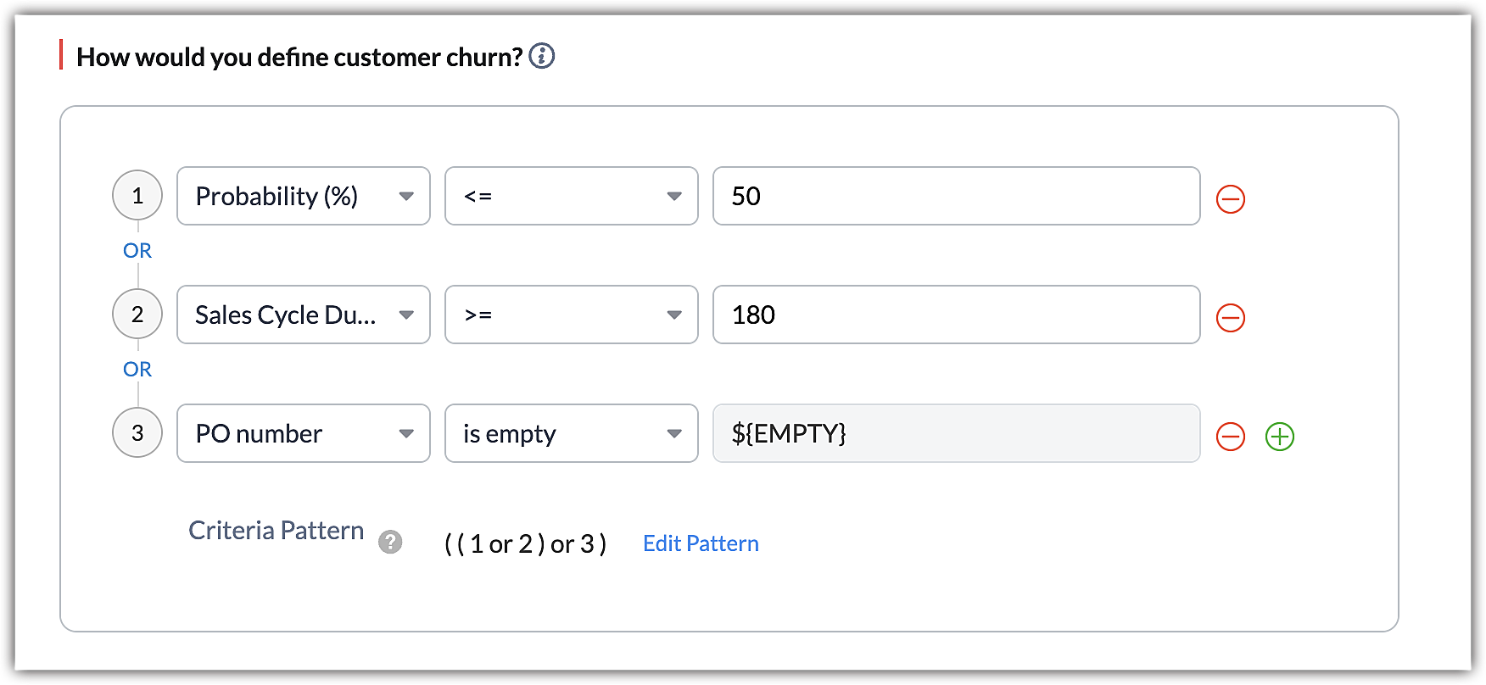1486x685 pixels.
Task: Expand the <= operator dropdown
Action: click(x=571, y=196)
